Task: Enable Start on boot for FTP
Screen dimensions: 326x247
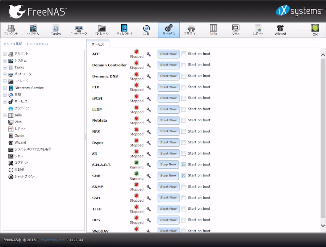Action: pos(184,87)
